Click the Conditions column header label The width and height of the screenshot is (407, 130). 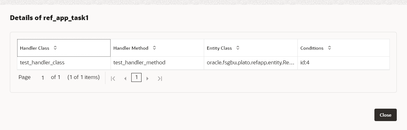312,48
